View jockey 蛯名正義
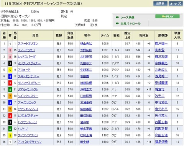This screenshot has width=184, height=146. [86, 129]
